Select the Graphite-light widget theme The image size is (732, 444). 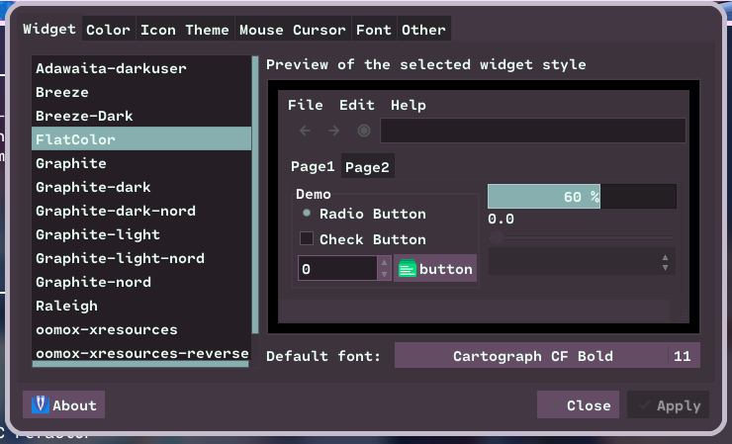click(141, 234)
